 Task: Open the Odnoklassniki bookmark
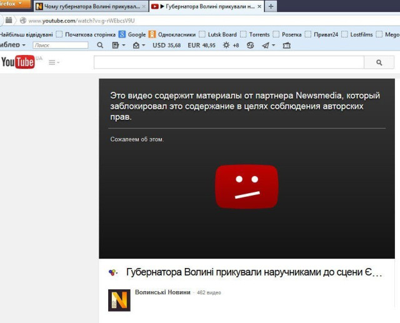click(x=172, y=34)
